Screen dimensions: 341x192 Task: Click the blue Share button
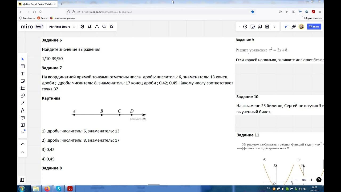(314, 27)
